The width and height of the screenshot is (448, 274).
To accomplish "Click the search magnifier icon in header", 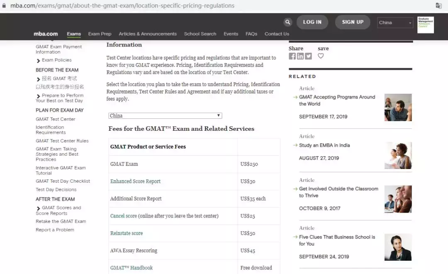I will pyautogui.click(x=288, y=22).
